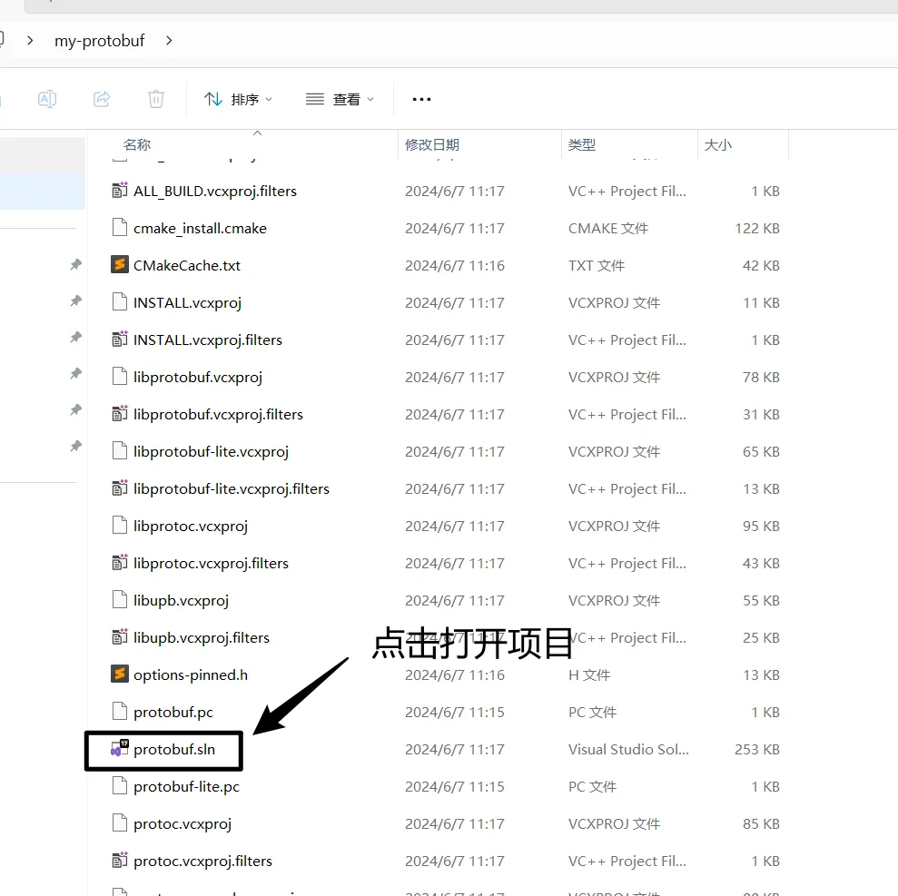Viewport: 898px width, 896px height.
Task: Select file name protobuf.sln
Action: pyautogui.click(x=174, y=750)
